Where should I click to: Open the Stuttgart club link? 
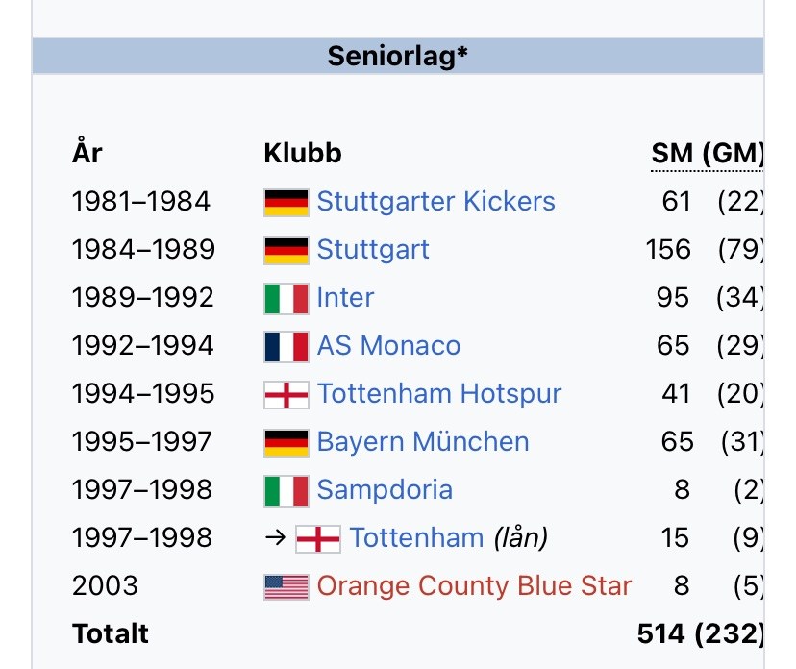click(373, 250)
